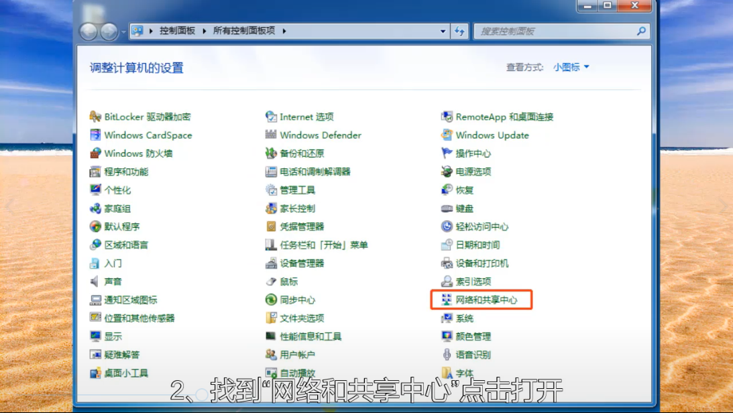Expand the arrow after 所有控制面板项 breadcrumb
733x413 pixels.
pos(284,31)
